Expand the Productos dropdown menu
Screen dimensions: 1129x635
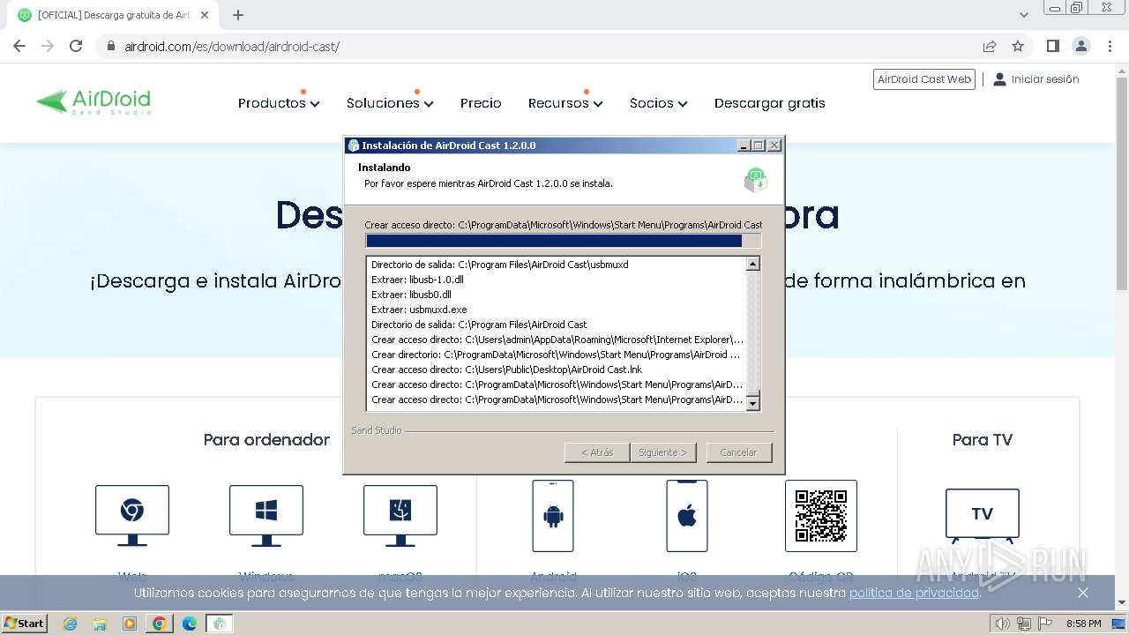pos(279,103)
